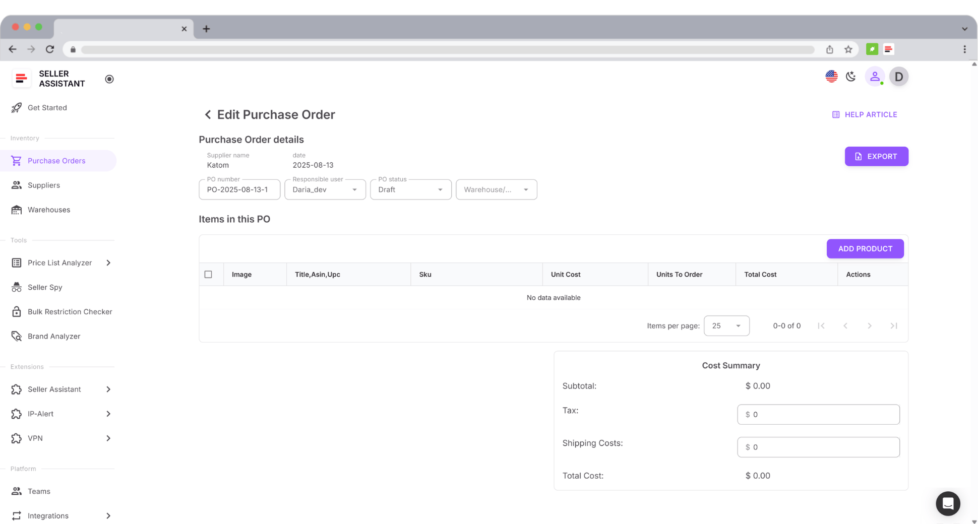Go back using Edit Purchase Order arrow
This screenshot has width=978, height=524.
pyautogui.click(x=208, y=115)
